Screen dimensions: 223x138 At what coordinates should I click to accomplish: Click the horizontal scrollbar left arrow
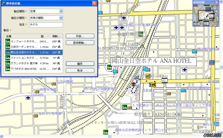1,137
